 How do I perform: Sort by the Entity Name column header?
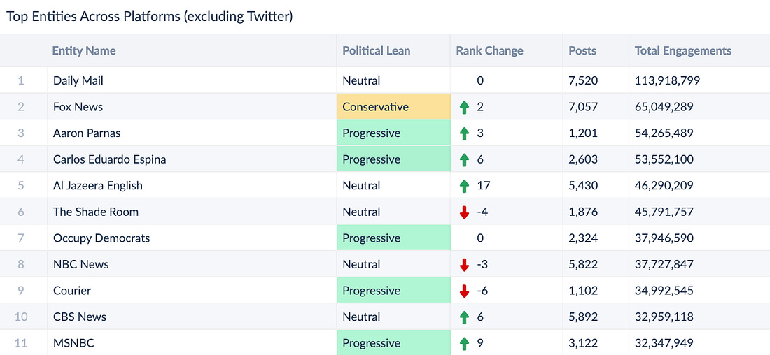[84, 50]
